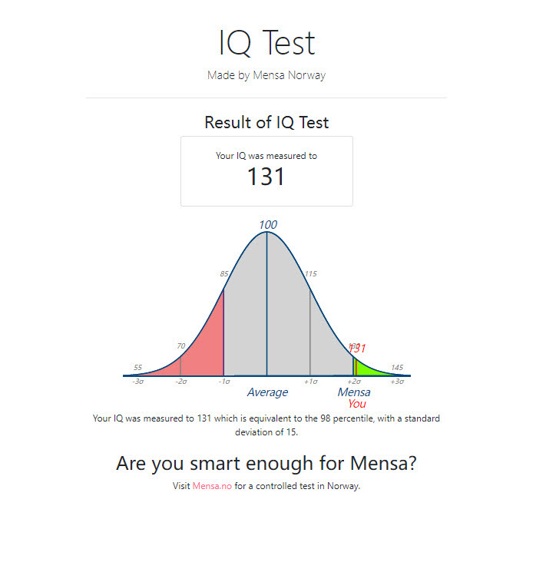Open the Mensa.no link
Viewport: 546px width, 572px height.
tap(212, 486)
